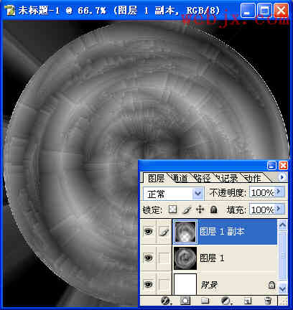Open the 不透明度 opacity slider arrow
The image size is (293, 310).
point(279,192)
